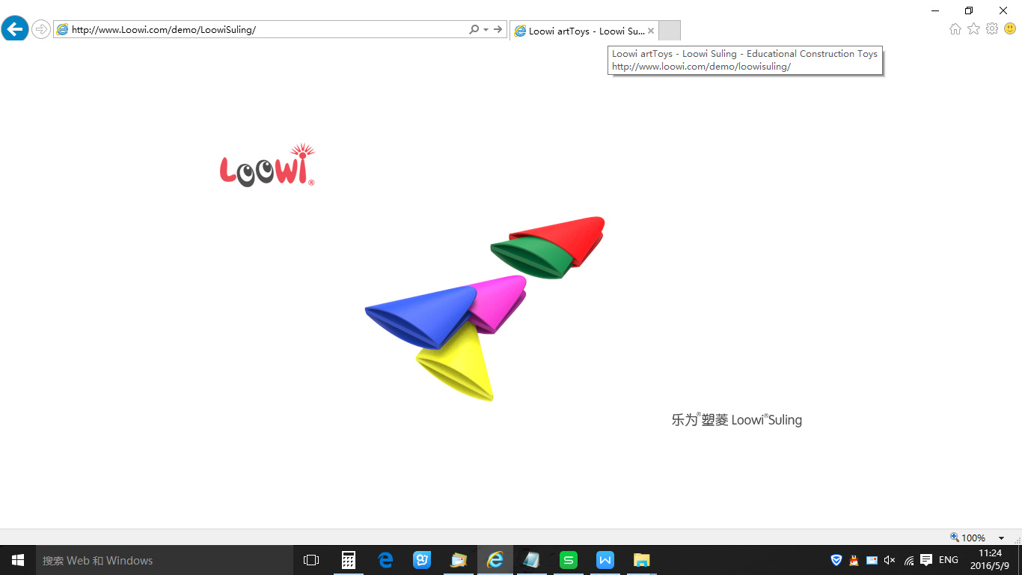Unmute audio via the tray speaker icon
This screenshot has width=1022, height=575.
click(x=889, y=559)
